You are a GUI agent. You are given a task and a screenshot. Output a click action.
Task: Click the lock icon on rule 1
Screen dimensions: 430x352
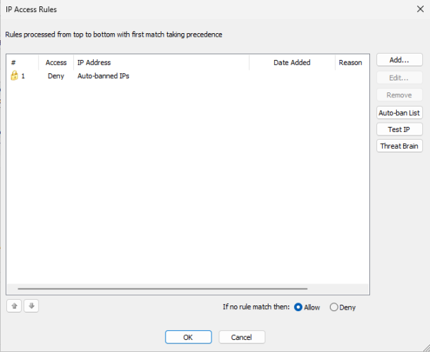click(14, 76)
